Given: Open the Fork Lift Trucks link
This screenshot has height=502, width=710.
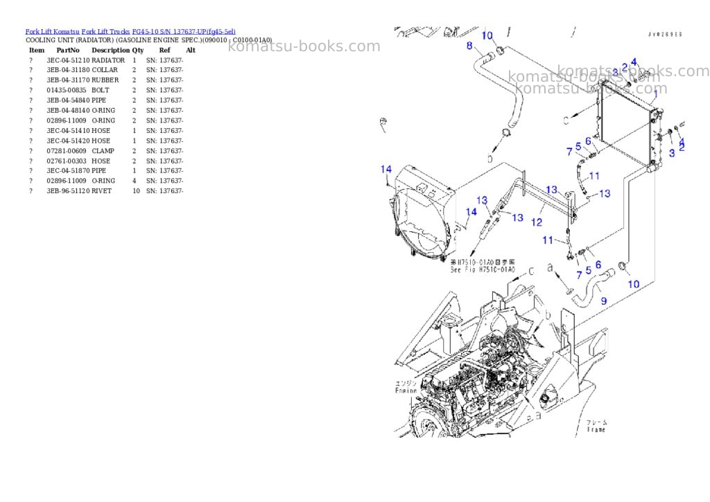Looking at the screenshot, I should click(x=105, y=32).
